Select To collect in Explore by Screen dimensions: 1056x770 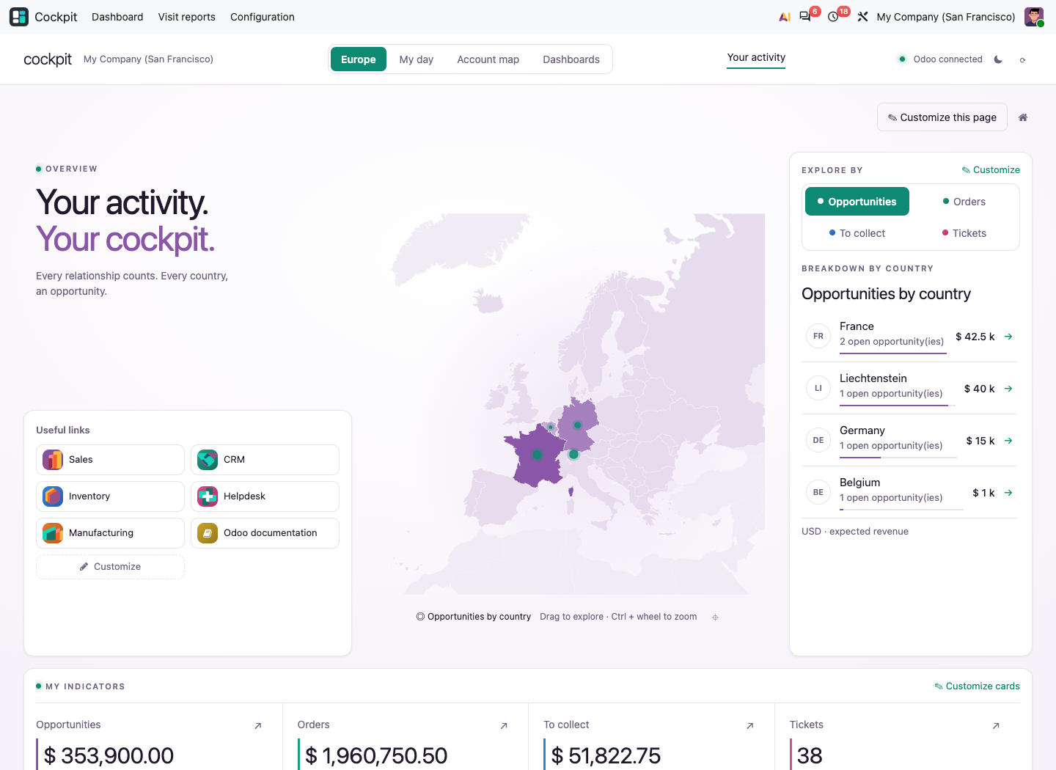857,233
